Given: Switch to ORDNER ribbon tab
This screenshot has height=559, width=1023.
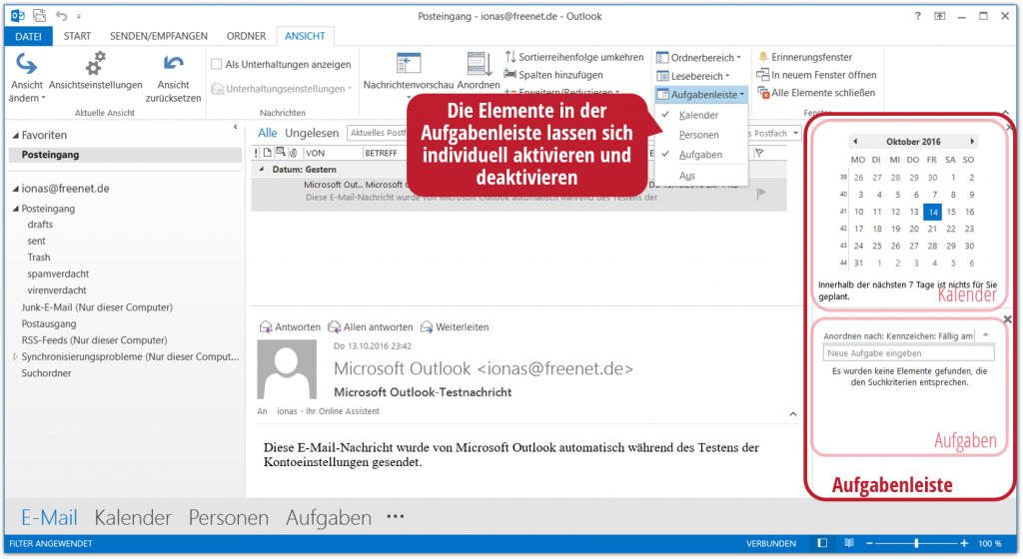Looking at the screenshot, I should 246,37.
